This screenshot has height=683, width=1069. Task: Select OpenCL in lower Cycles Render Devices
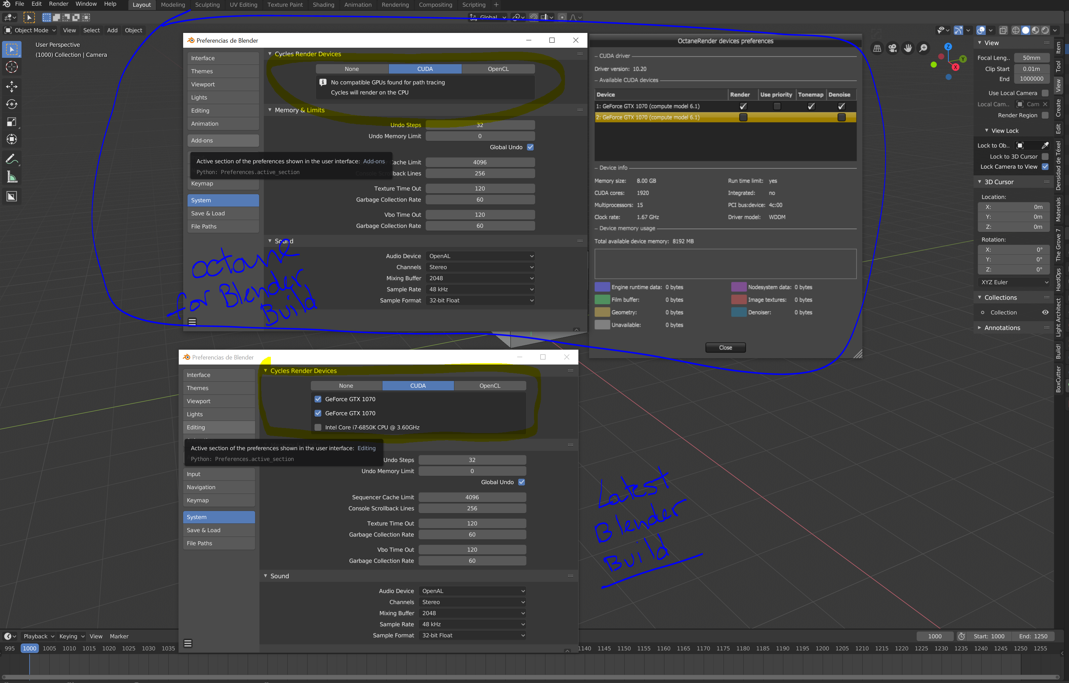point(490,386)
